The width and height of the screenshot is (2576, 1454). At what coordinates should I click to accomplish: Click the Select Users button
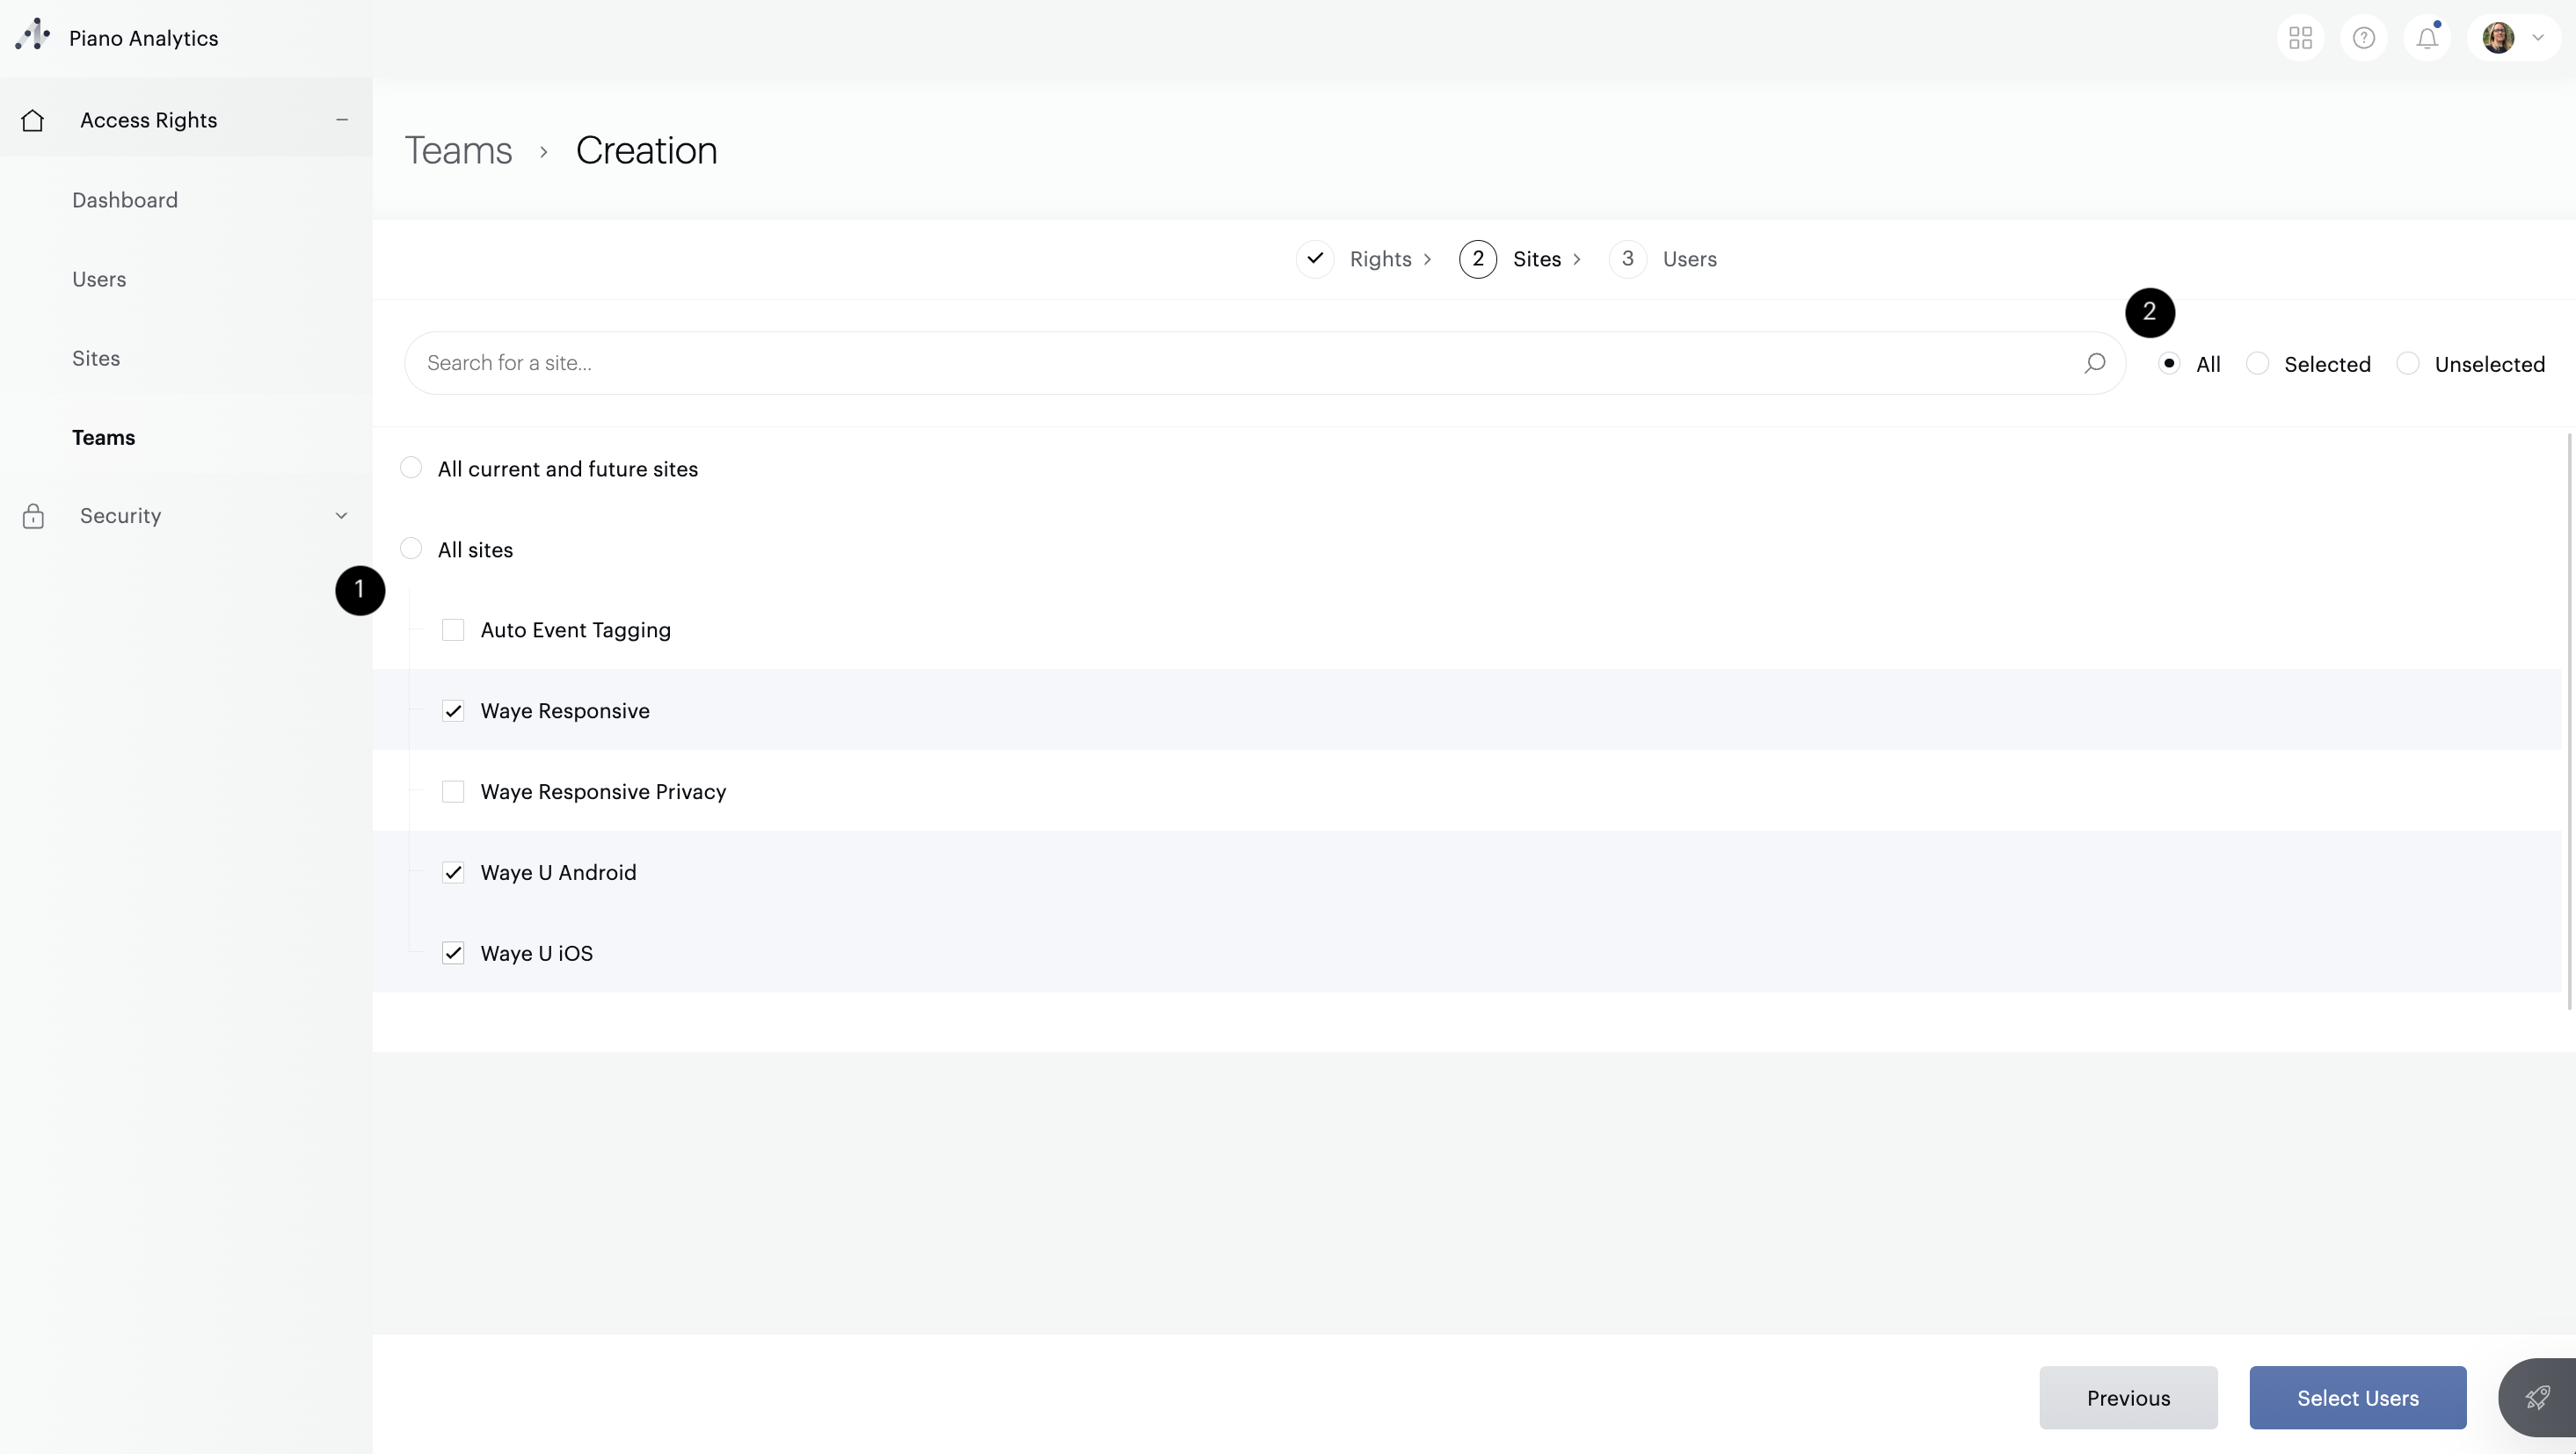point(2357,1397)
